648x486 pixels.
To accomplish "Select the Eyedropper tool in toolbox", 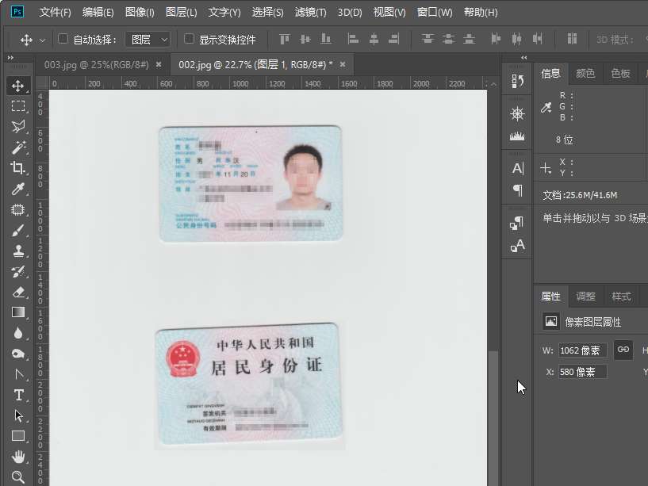I will coord(17,189).
